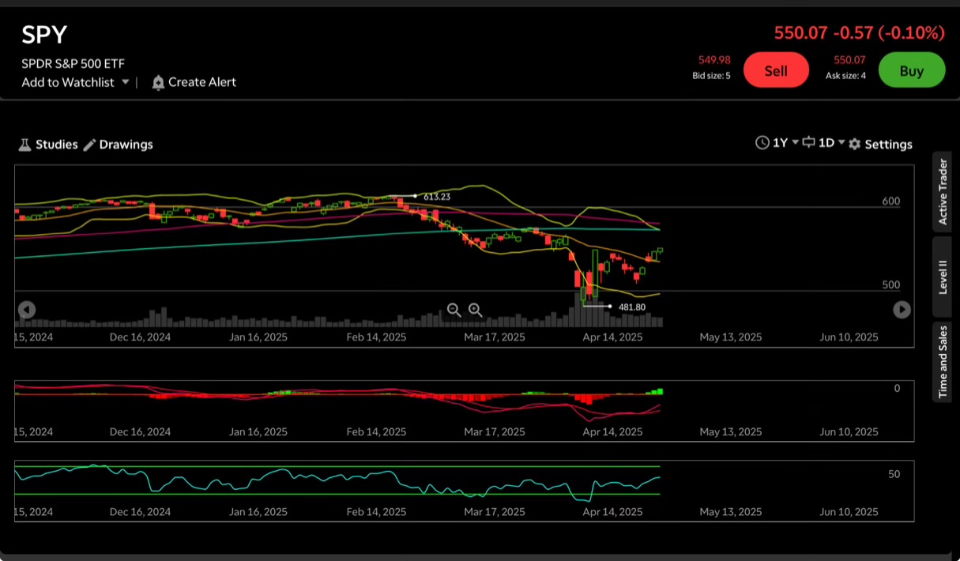Screen dimensions: 960x561
Task: Click the RSI panel 50 axis label
Action: point(894,474)
